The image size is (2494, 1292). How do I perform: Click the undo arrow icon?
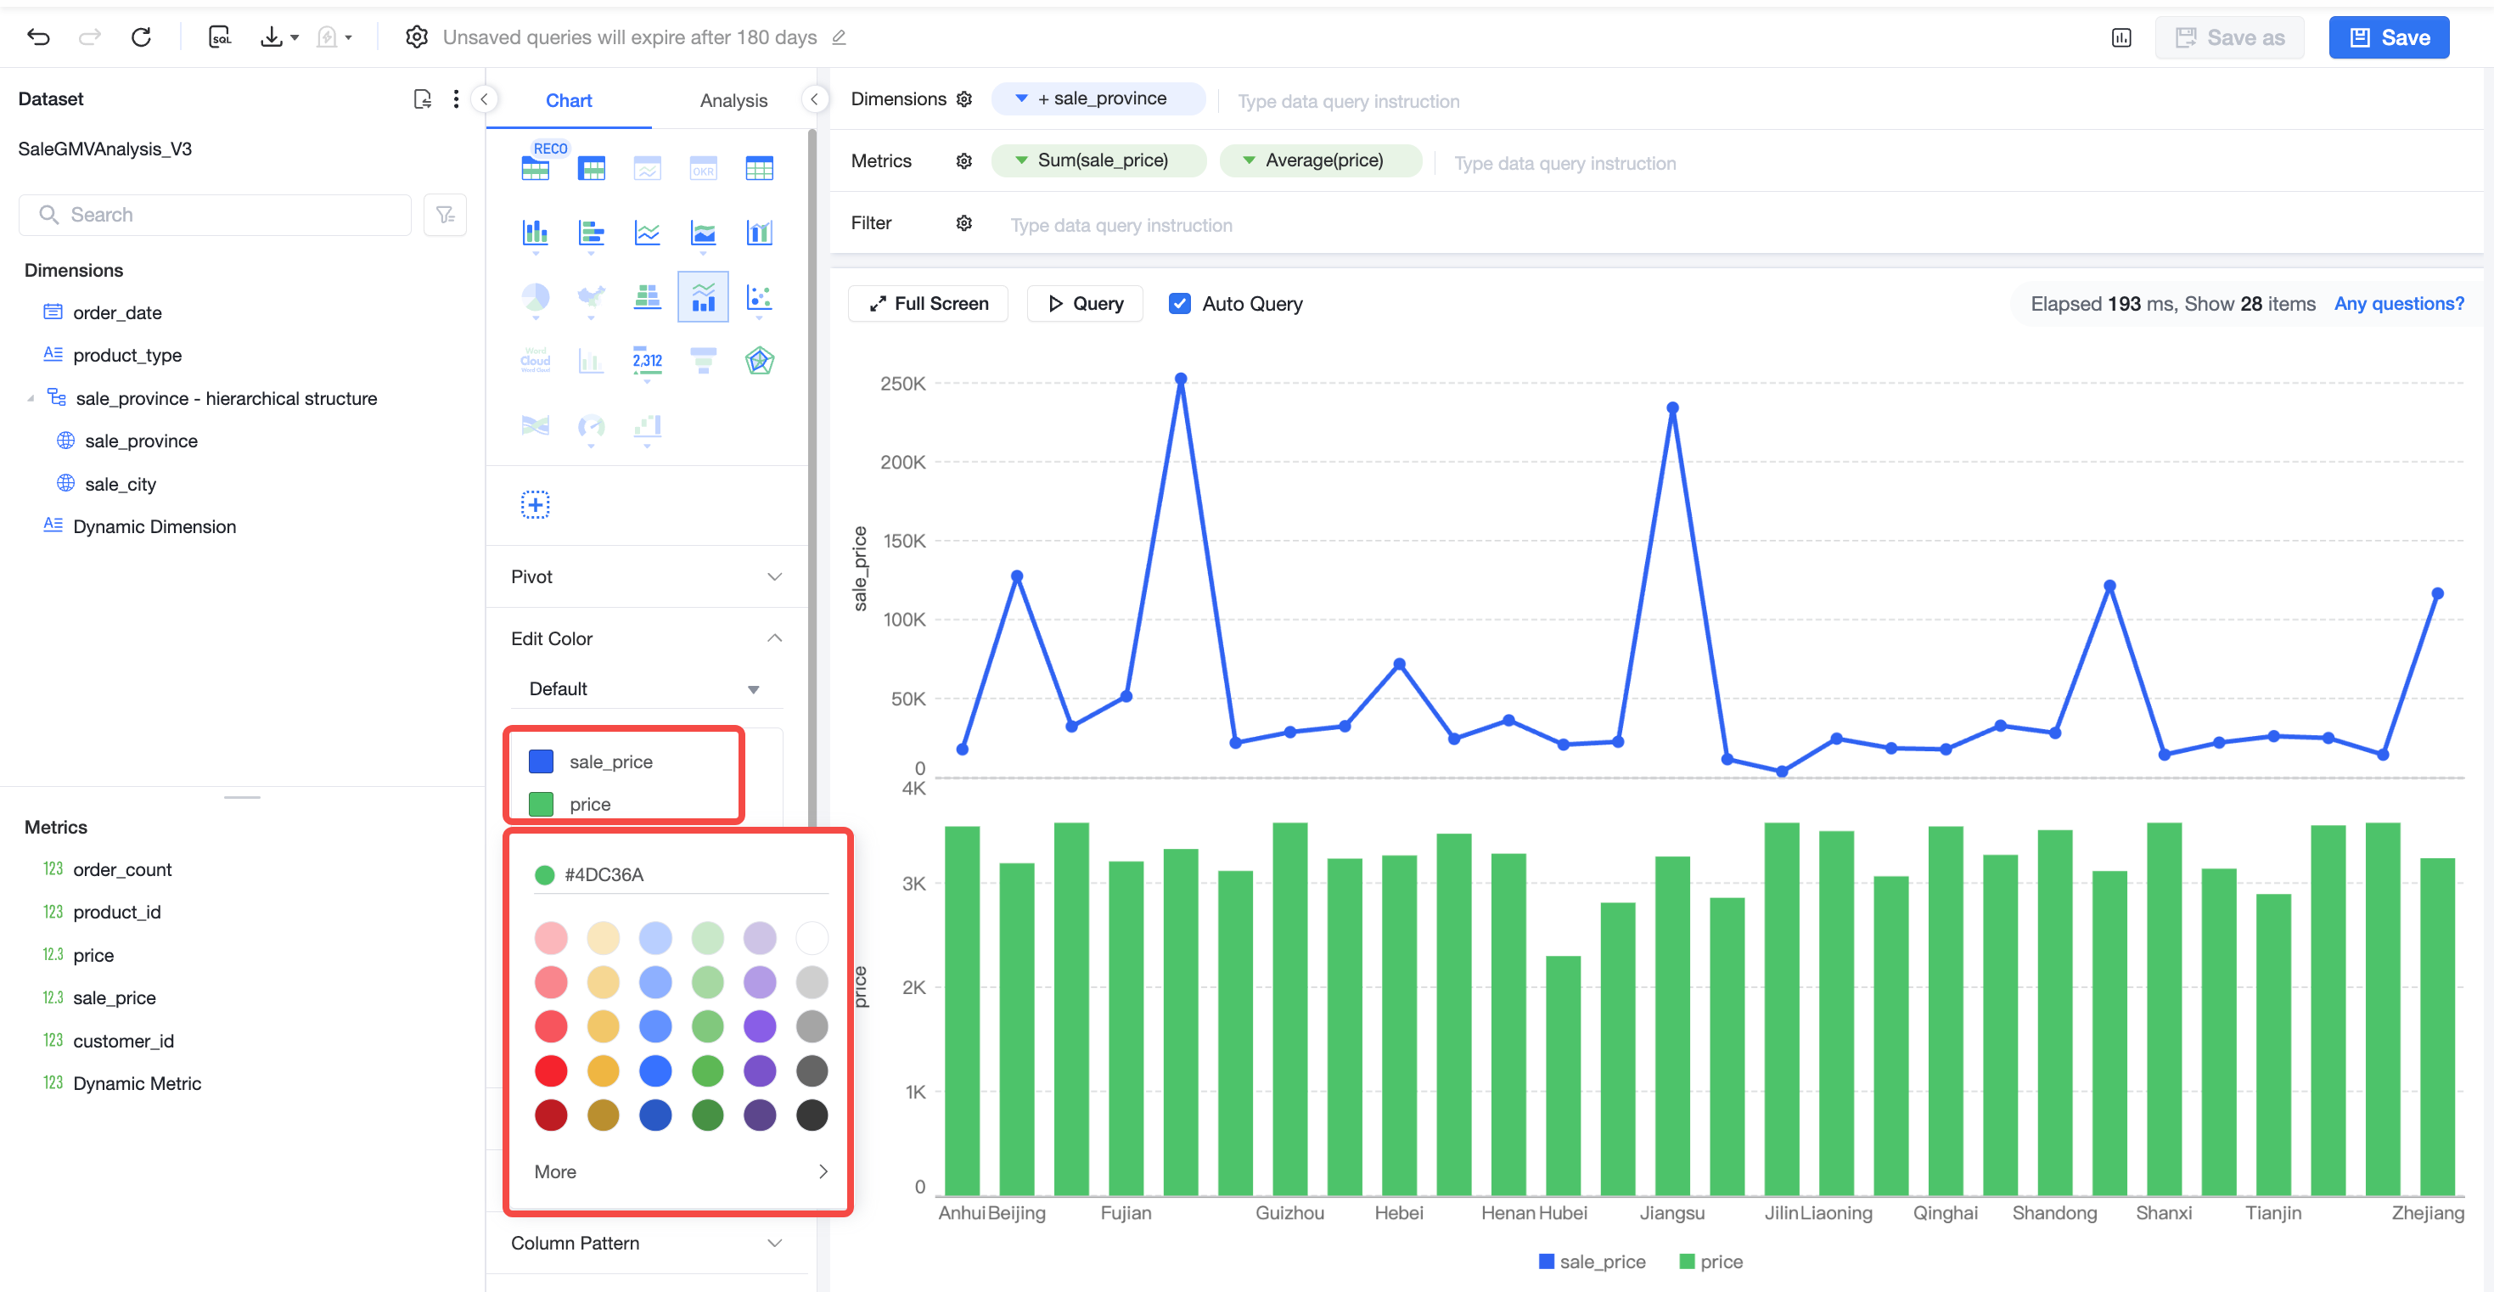[39, 37]
